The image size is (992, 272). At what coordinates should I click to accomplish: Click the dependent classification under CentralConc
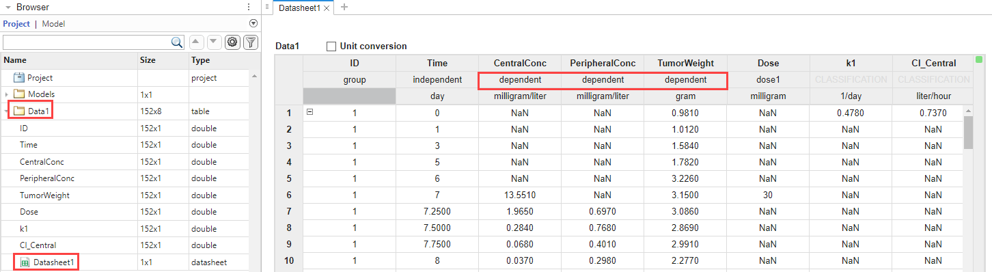520,80
